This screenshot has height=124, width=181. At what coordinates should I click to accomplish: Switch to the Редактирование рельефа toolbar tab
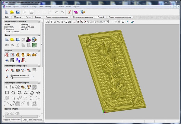click(120, 17)
